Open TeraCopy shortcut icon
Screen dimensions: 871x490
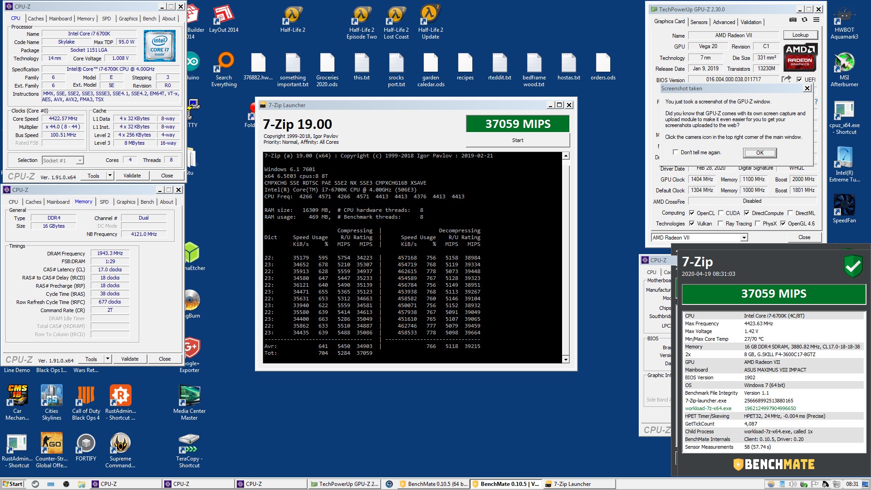point(189,450)
